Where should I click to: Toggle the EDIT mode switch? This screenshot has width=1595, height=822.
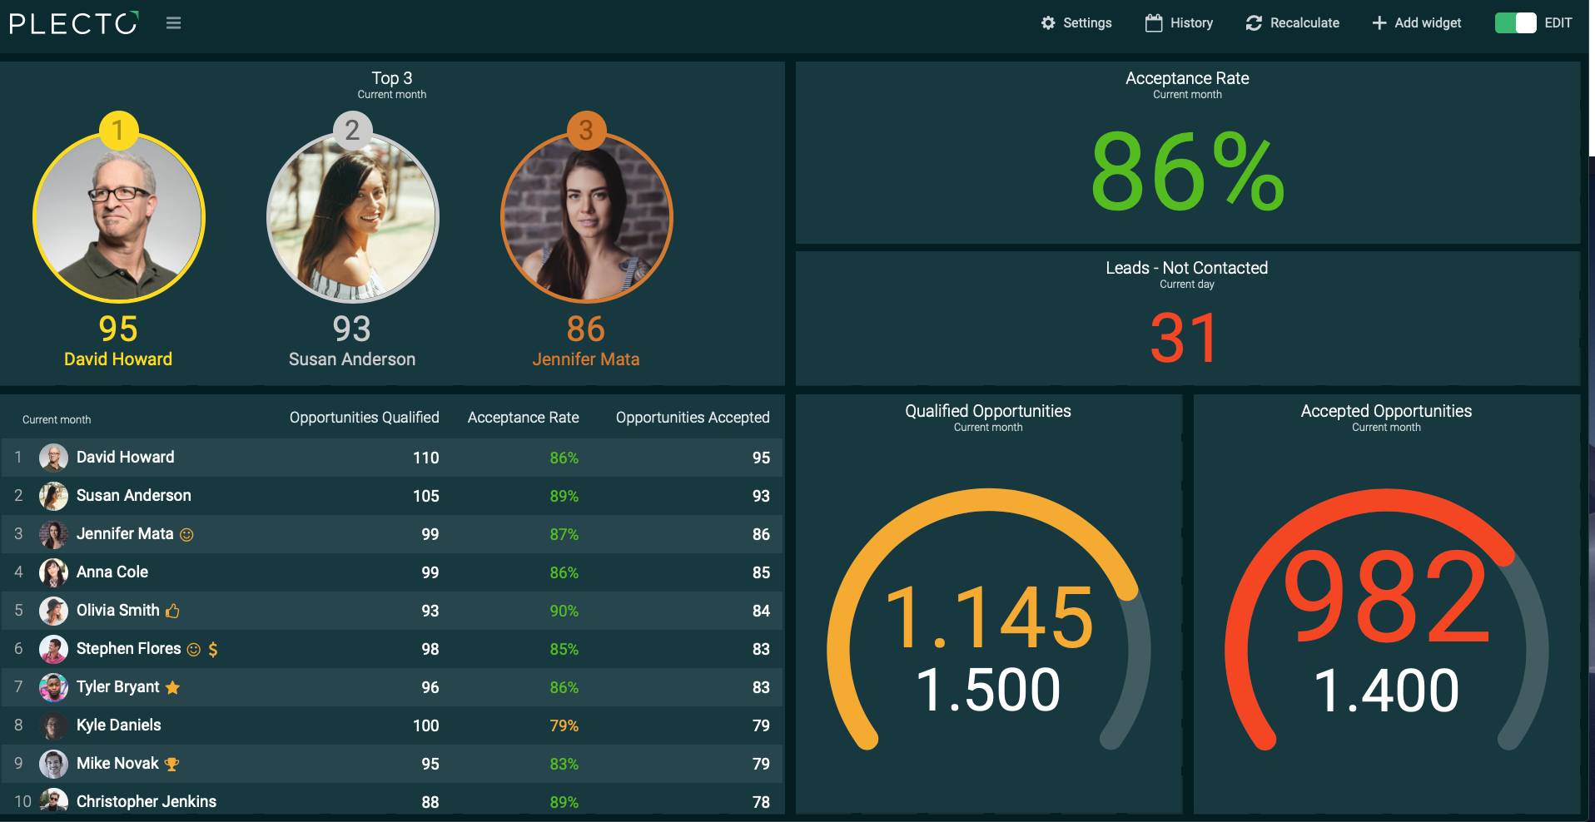pos(1515,23)
